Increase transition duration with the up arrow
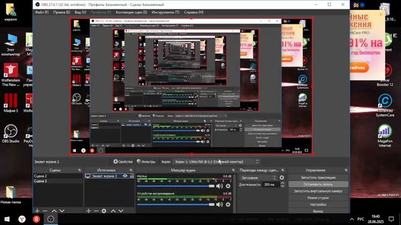The width and height of the screenshot is (401, 225). 283,183
